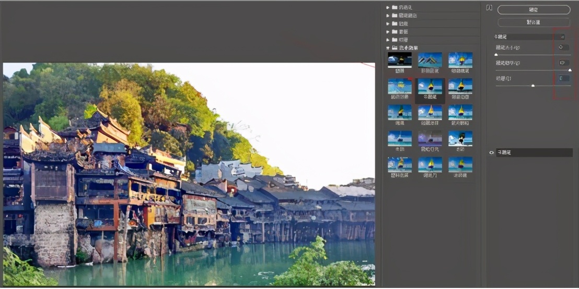This screenshot has height=289, width=579.
Task: Collapse the Artistic (艺术效果) filter folder
Action: tap(388, 47)
